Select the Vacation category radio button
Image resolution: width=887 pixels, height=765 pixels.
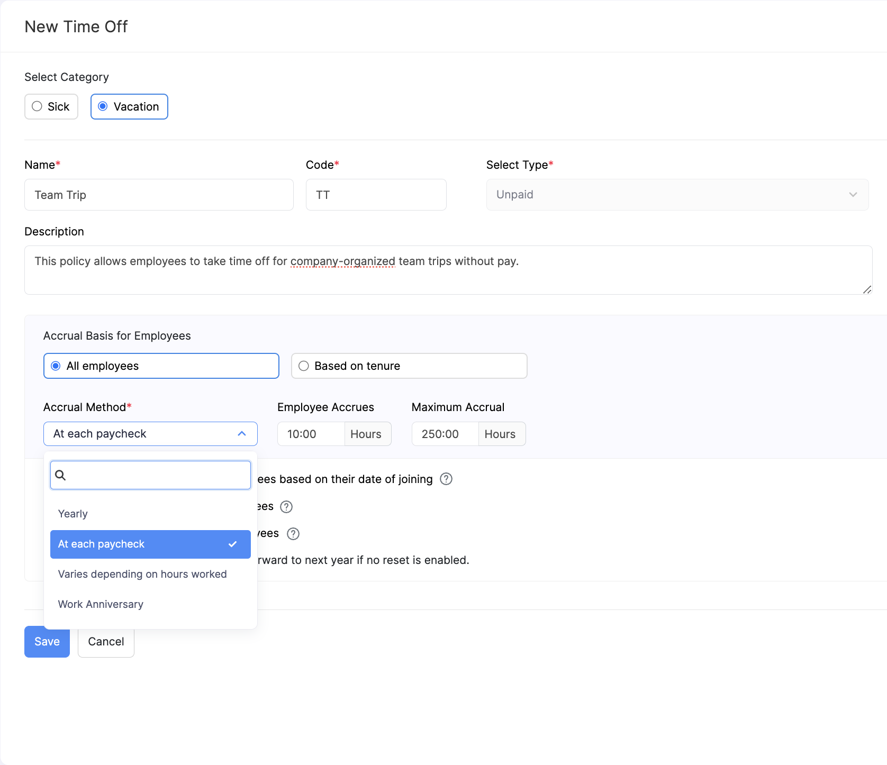(103, 106)
